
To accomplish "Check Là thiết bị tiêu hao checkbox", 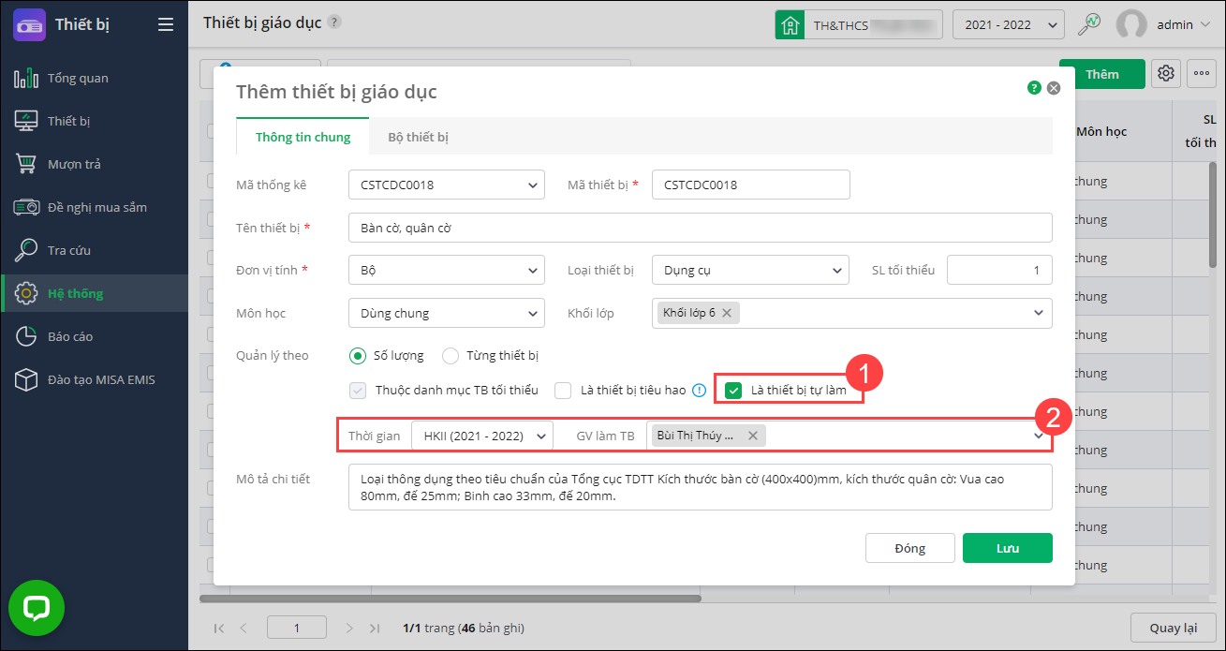I will coord(563,391).
